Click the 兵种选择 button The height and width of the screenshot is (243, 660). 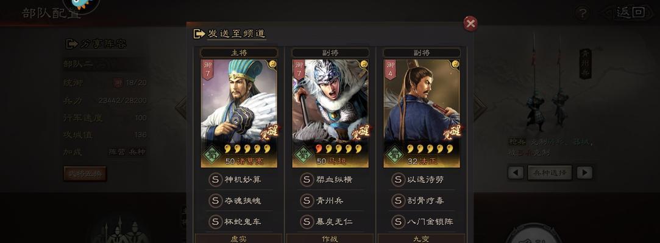coord(550,173)
